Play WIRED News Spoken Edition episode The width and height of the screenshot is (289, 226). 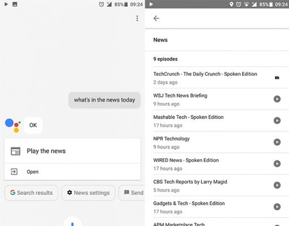click(277, 164)
